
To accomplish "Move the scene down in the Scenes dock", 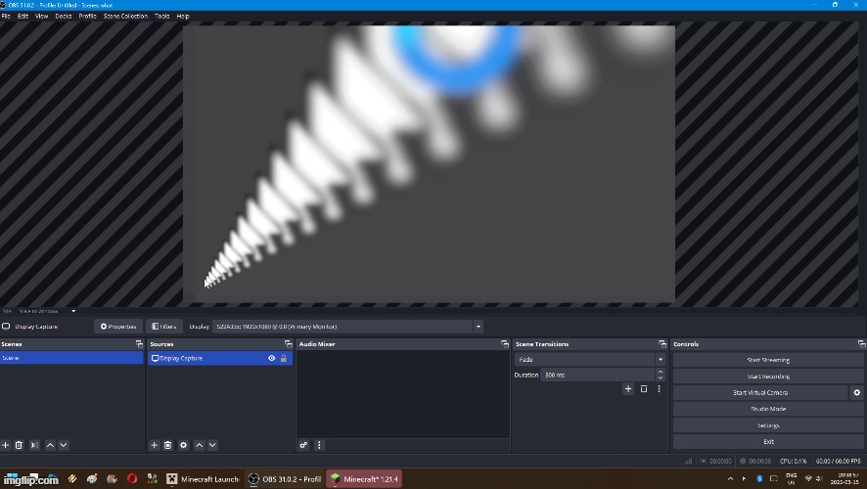I will 64,445.
